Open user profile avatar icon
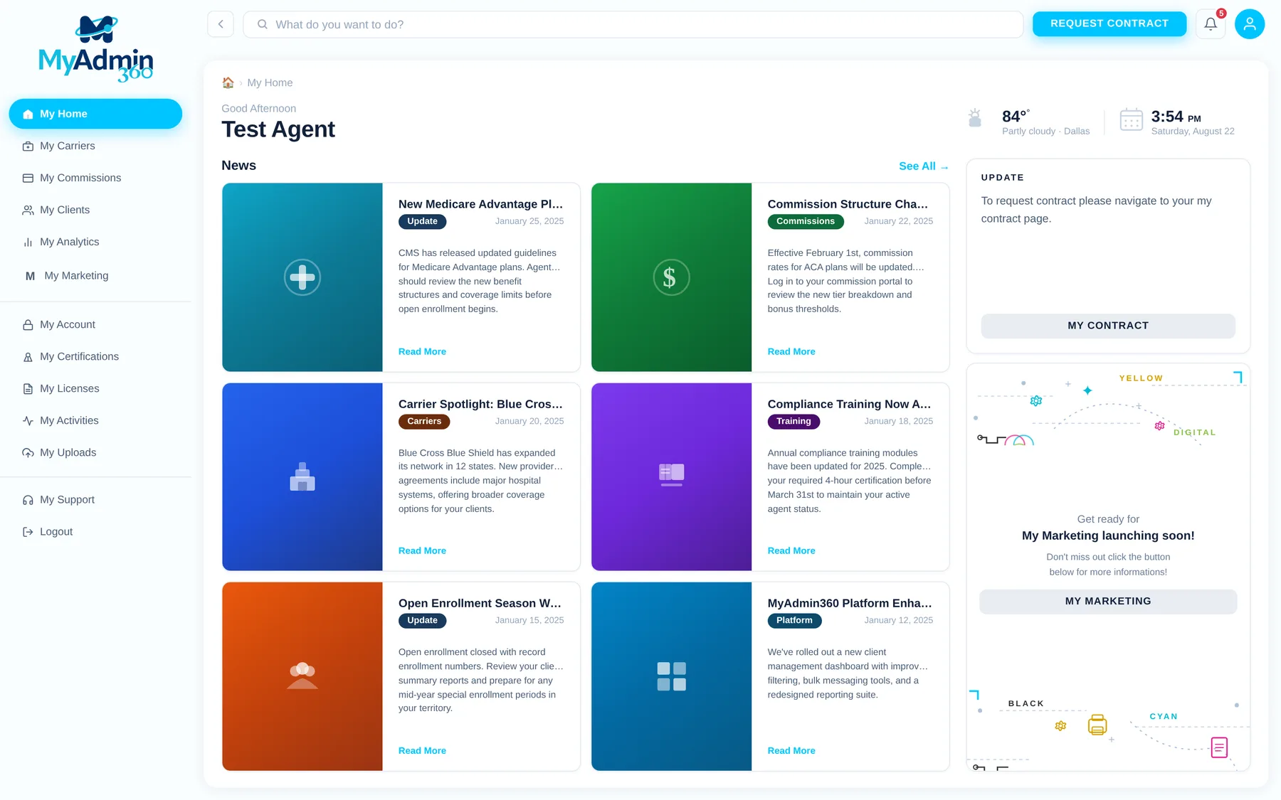 (x=1250, y=24)
